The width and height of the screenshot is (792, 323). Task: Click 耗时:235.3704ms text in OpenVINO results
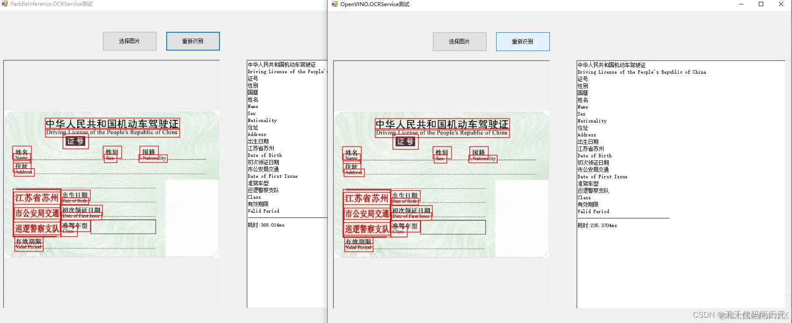(597, 225)
